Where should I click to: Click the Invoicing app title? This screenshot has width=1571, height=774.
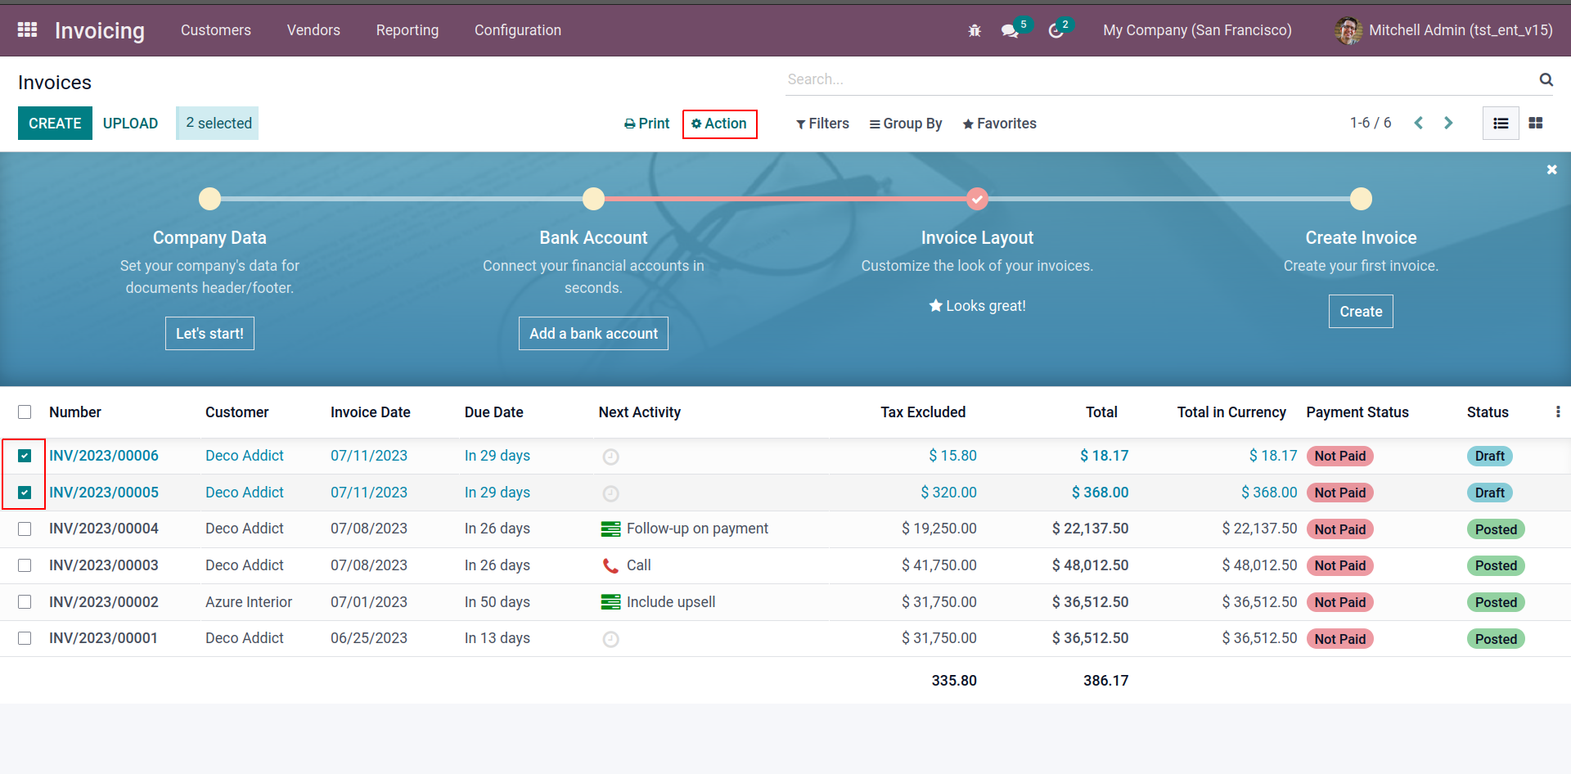click(100, 30)
